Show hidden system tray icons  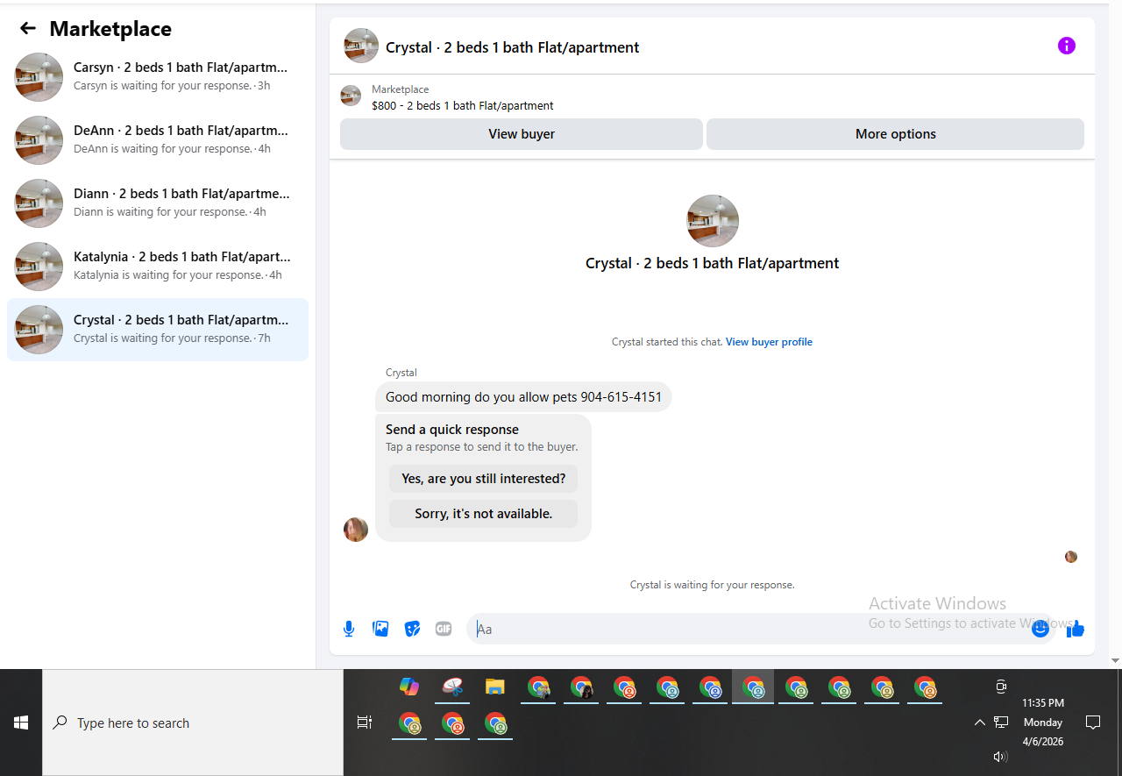[x=980, y=723]
